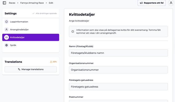
Task: Open the Loppinformation settings section
Action: click(31, 22)
